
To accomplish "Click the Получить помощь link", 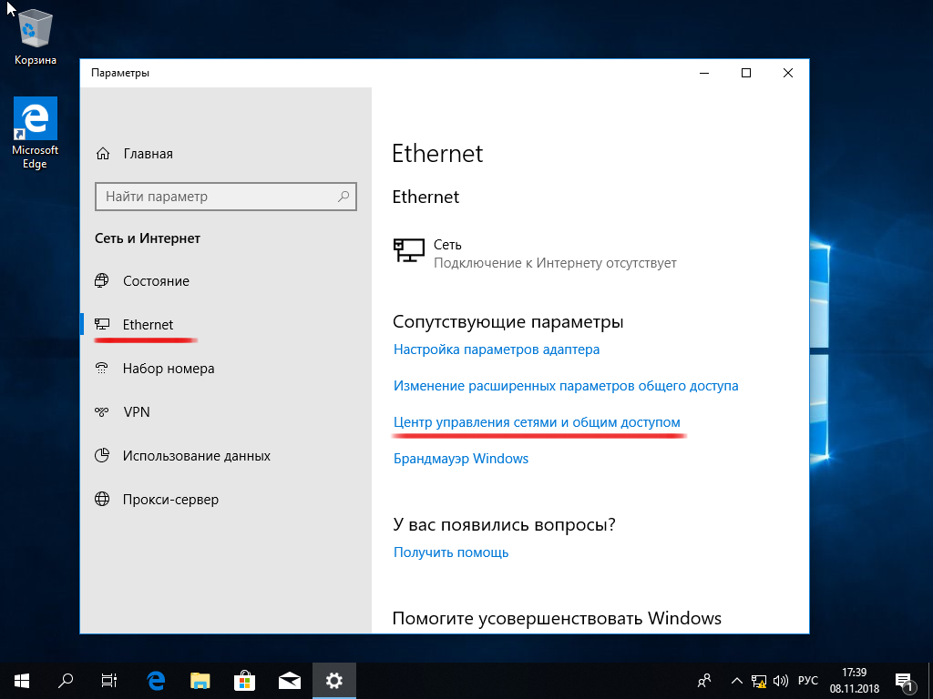I will (x=451, y=552).
